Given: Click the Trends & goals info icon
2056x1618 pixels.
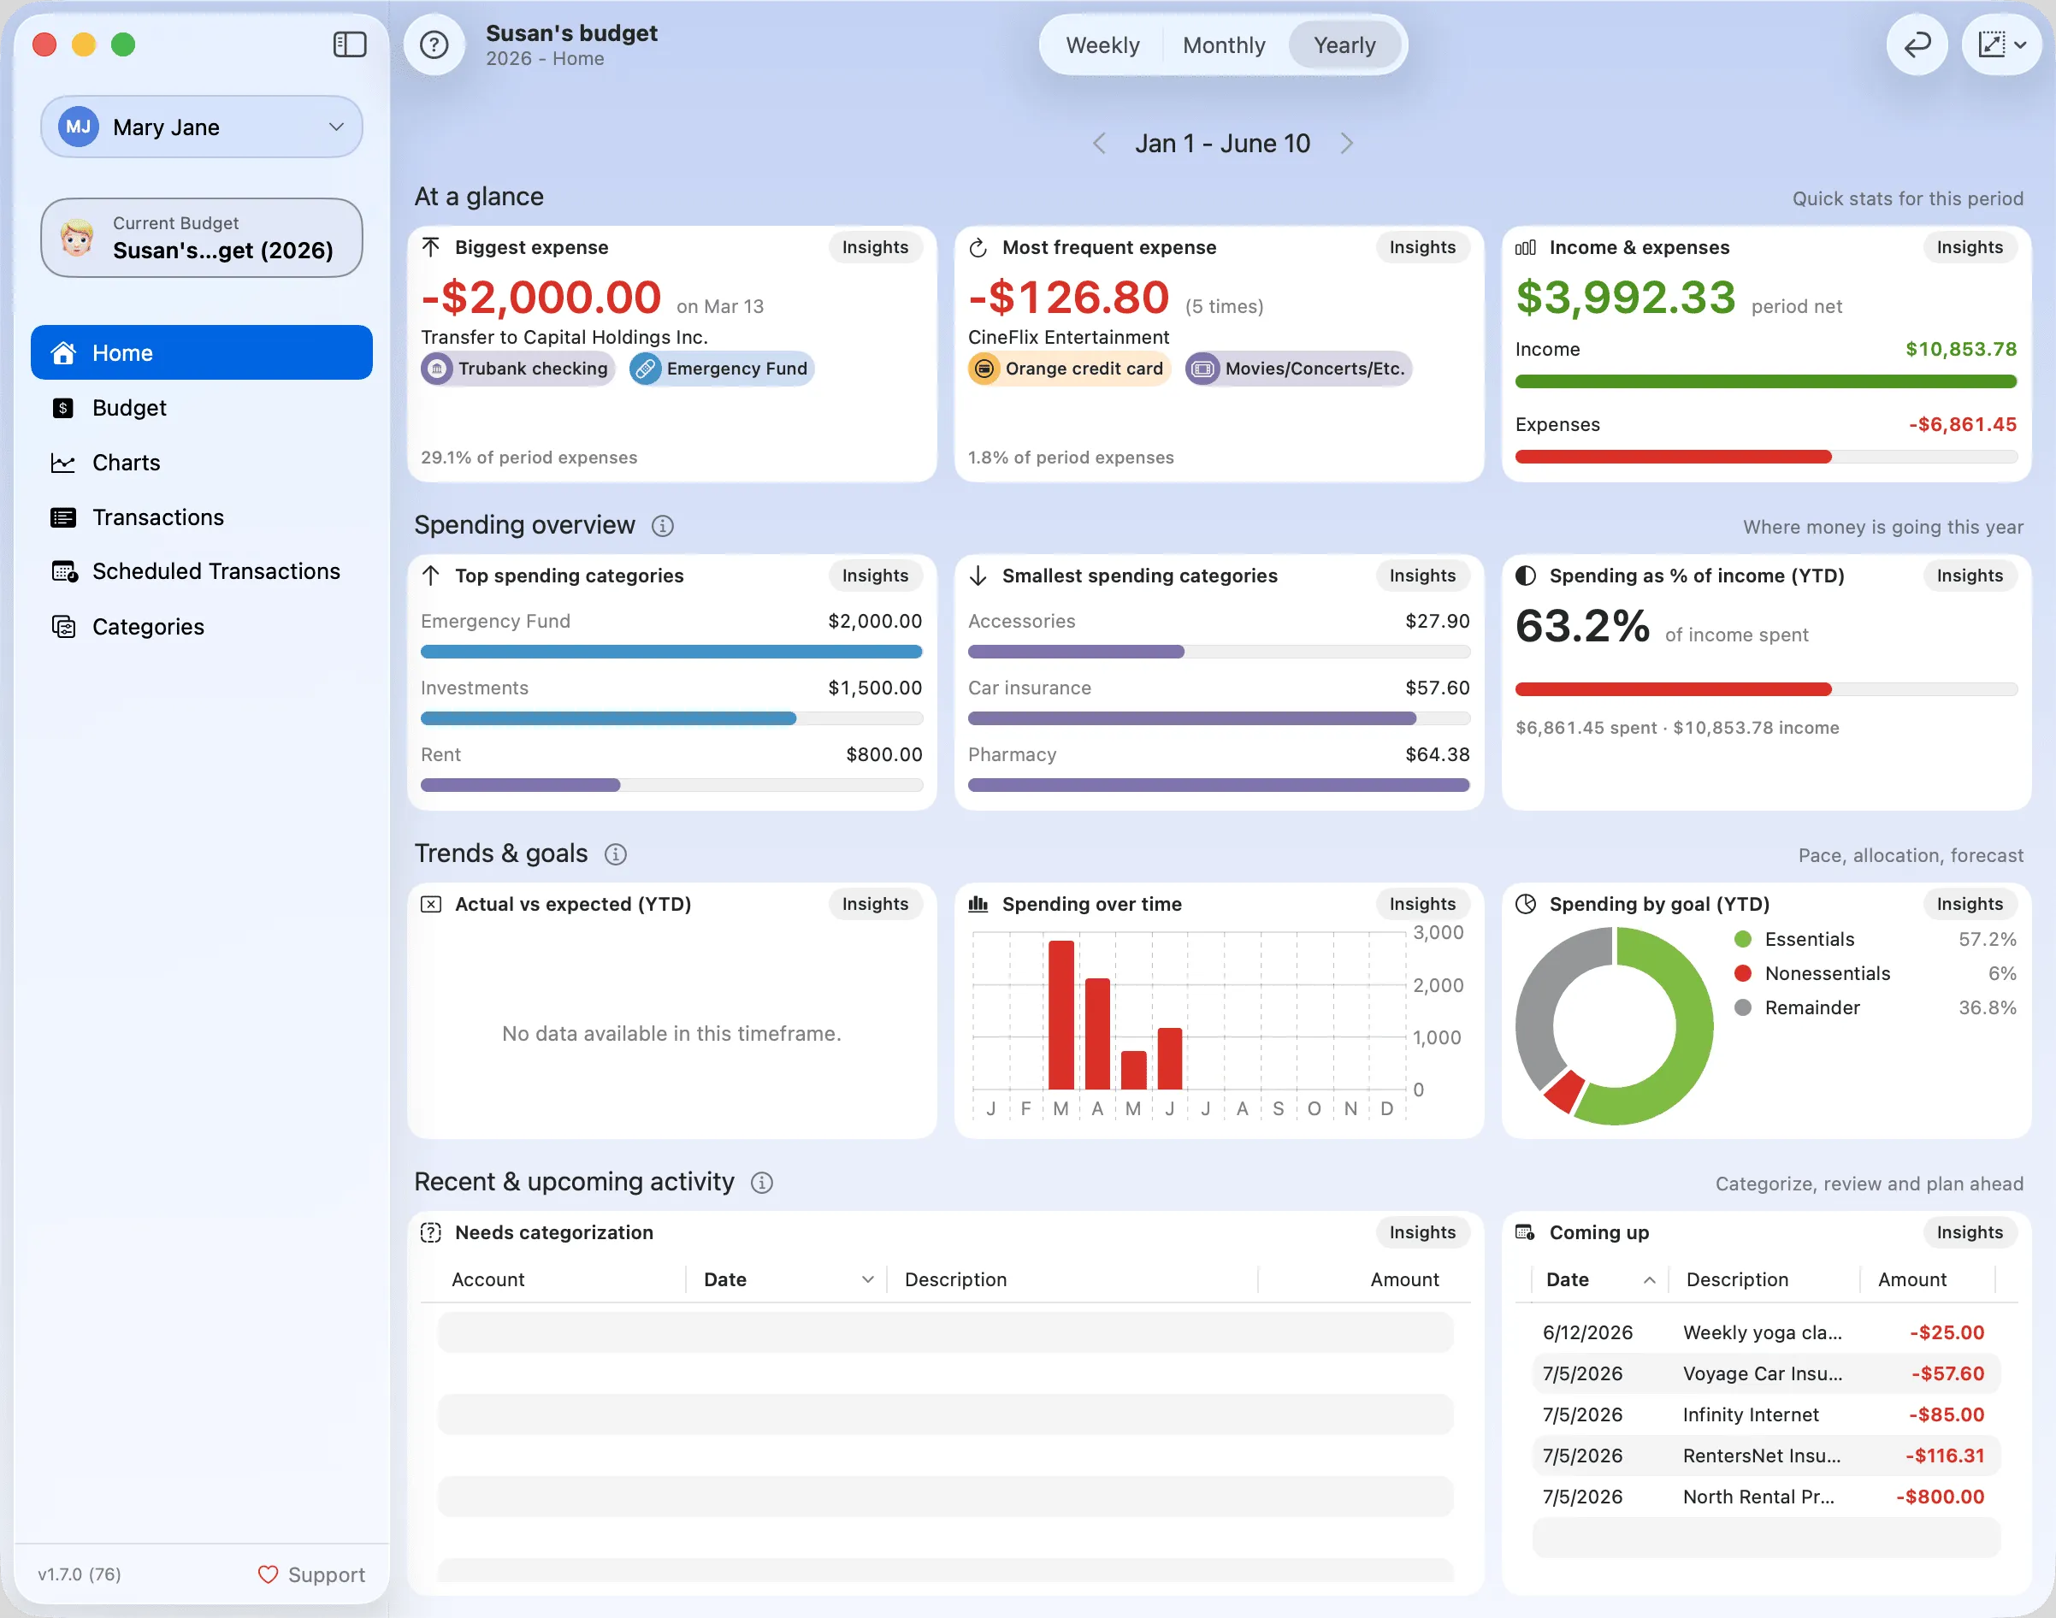Looking at the screenshot, I should [x=615, y=854].
